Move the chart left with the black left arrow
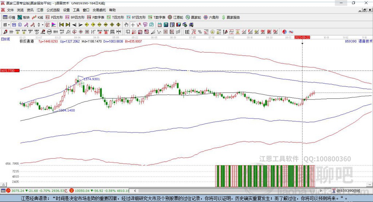The image size is (373, 202). (x=74, y=25)
